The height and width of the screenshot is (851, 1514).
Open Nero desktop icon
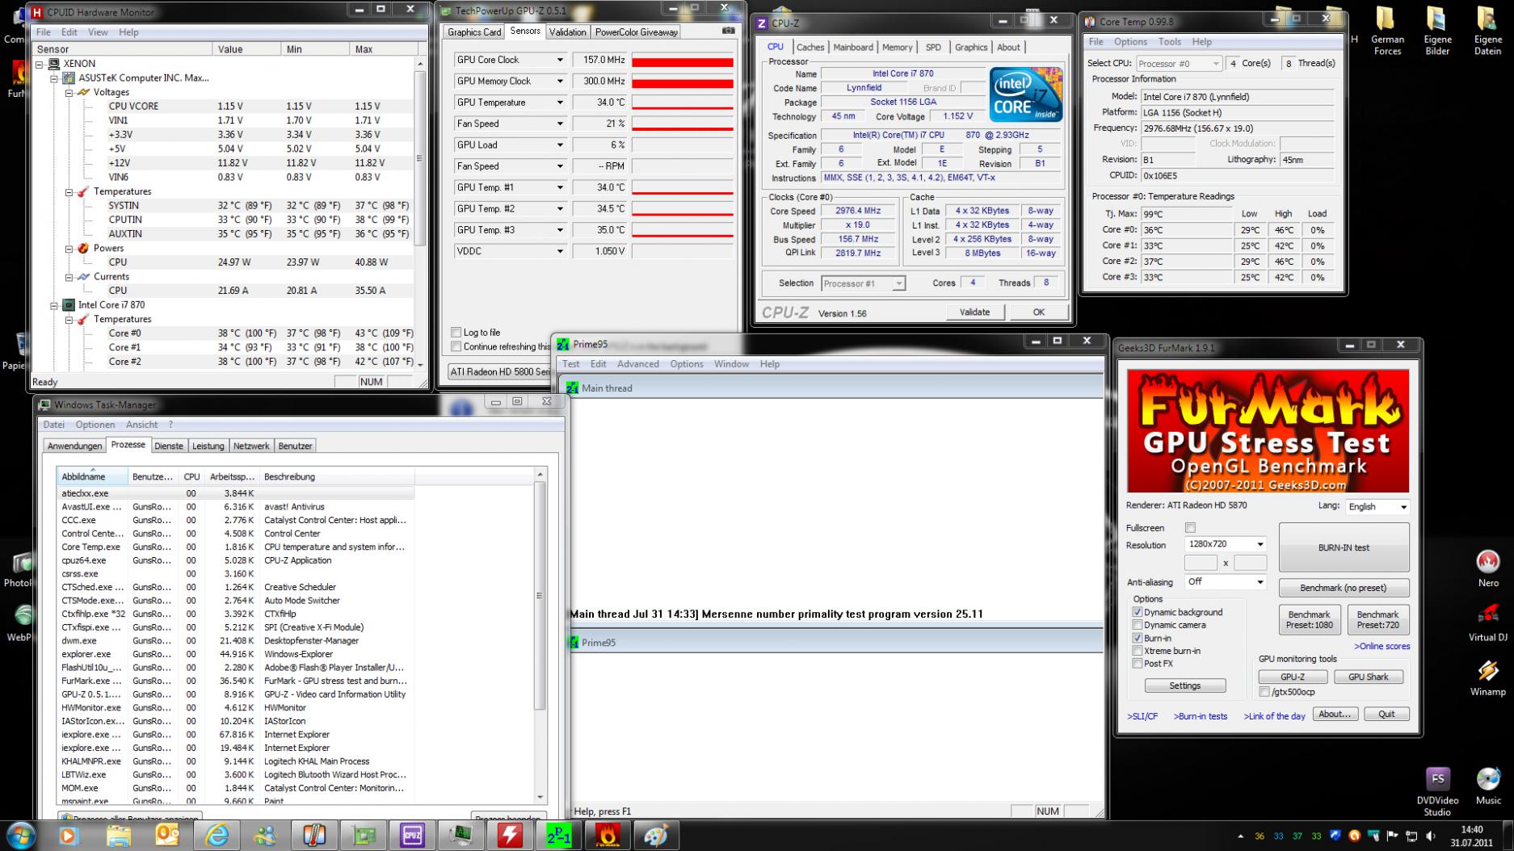click(x=1488, y=568)
